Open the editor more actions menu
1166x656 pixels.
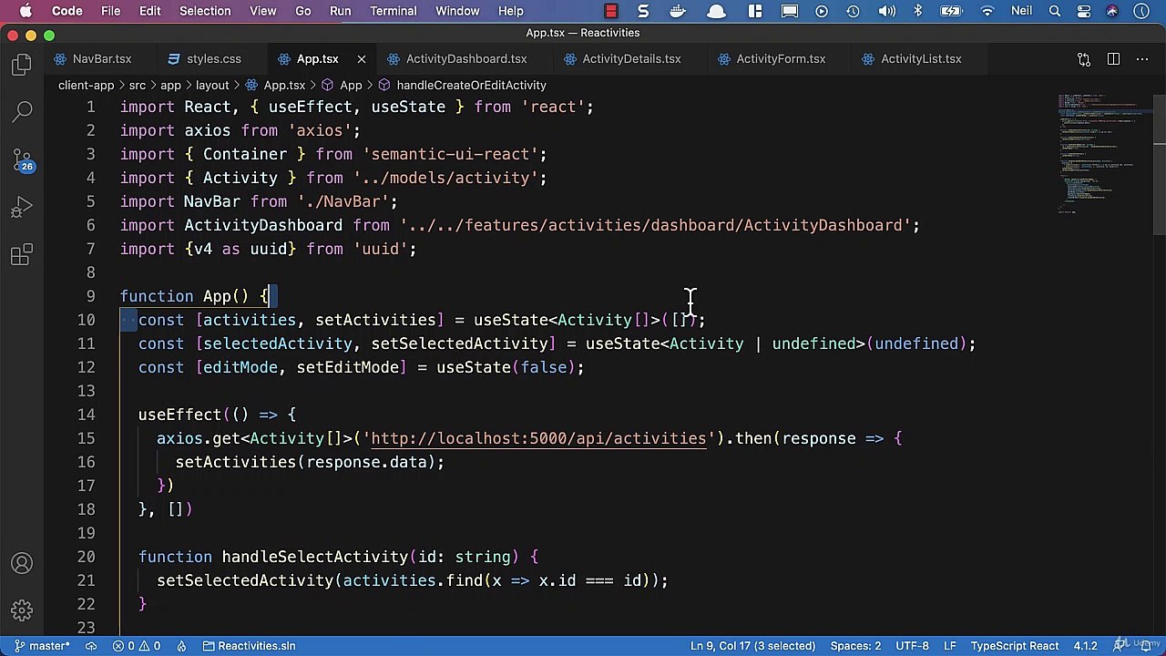[1142, 59]
